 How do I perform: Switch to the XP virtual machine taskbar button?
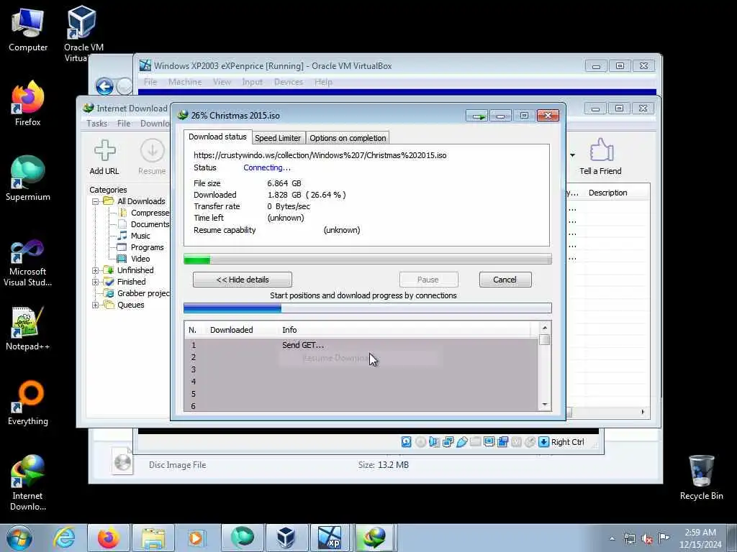point(330,538)
